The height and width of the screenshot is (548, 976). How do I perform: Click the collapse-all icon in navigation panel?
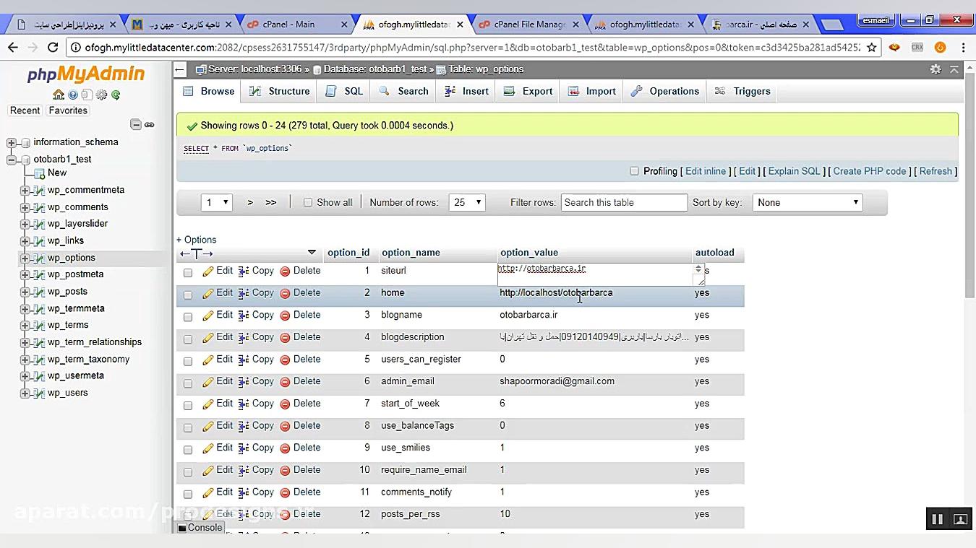tap(136, 124)
